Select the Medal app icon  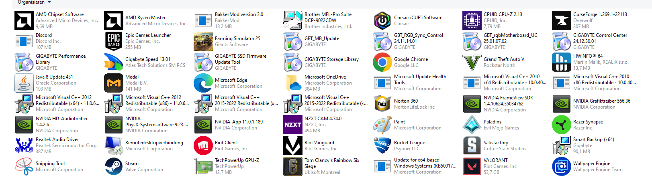pos(114,83)
